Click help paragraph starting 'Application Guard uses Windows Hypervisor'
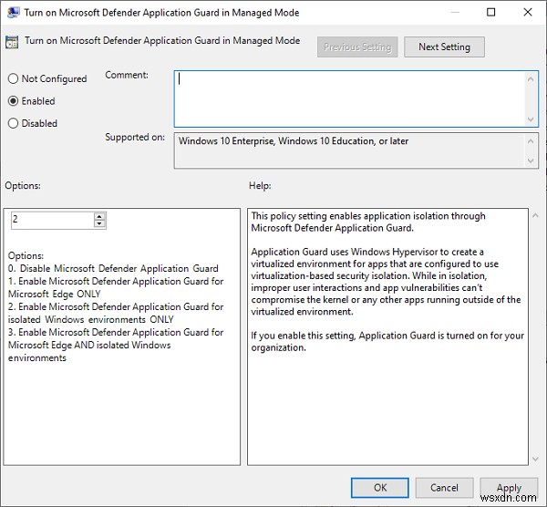This screenshot has width=547, height=507. 386,282
